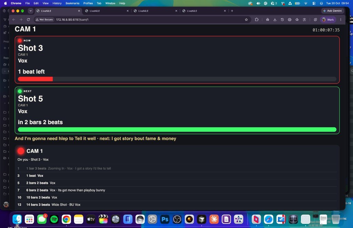The width and height of the screenshot is (353, 228).
Task: Open the Chrome three-dot menu
Action: click(341, 20)
